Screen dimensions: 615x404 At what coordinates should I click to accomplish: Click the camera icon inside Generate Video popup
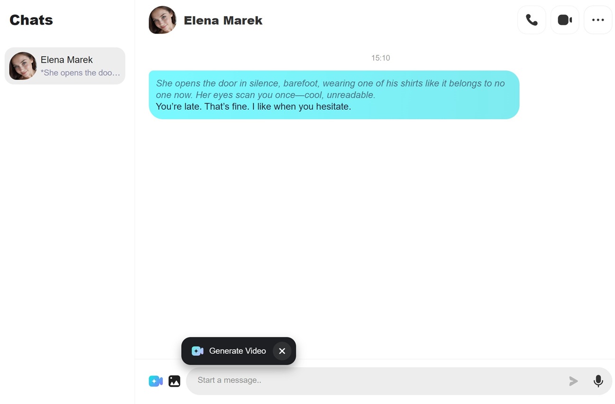click(197, 351)
